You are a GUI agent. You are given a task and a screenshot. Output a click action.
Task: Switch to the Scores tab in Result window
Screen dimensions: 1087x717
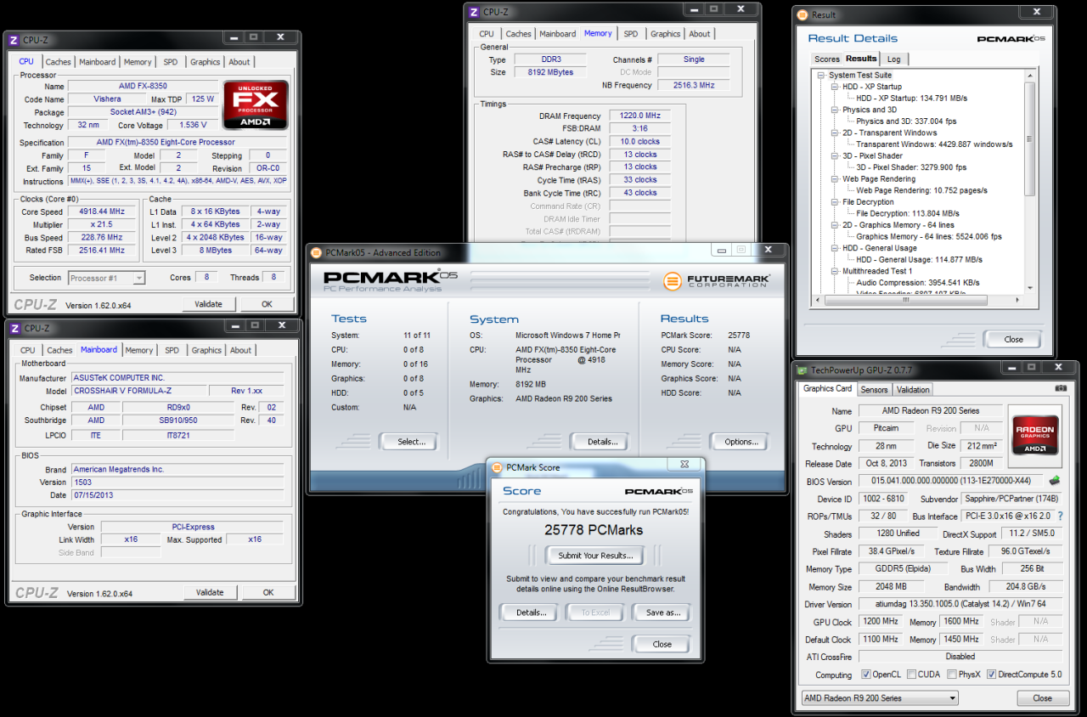(826, 59)
